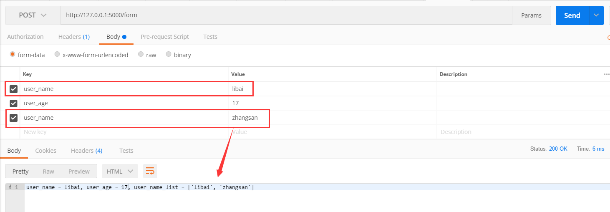
Task: Click the Value column header
Action: 238,74
